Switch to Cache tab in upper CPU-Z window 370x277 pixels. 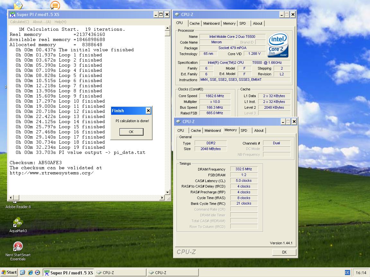click(194, 23)
